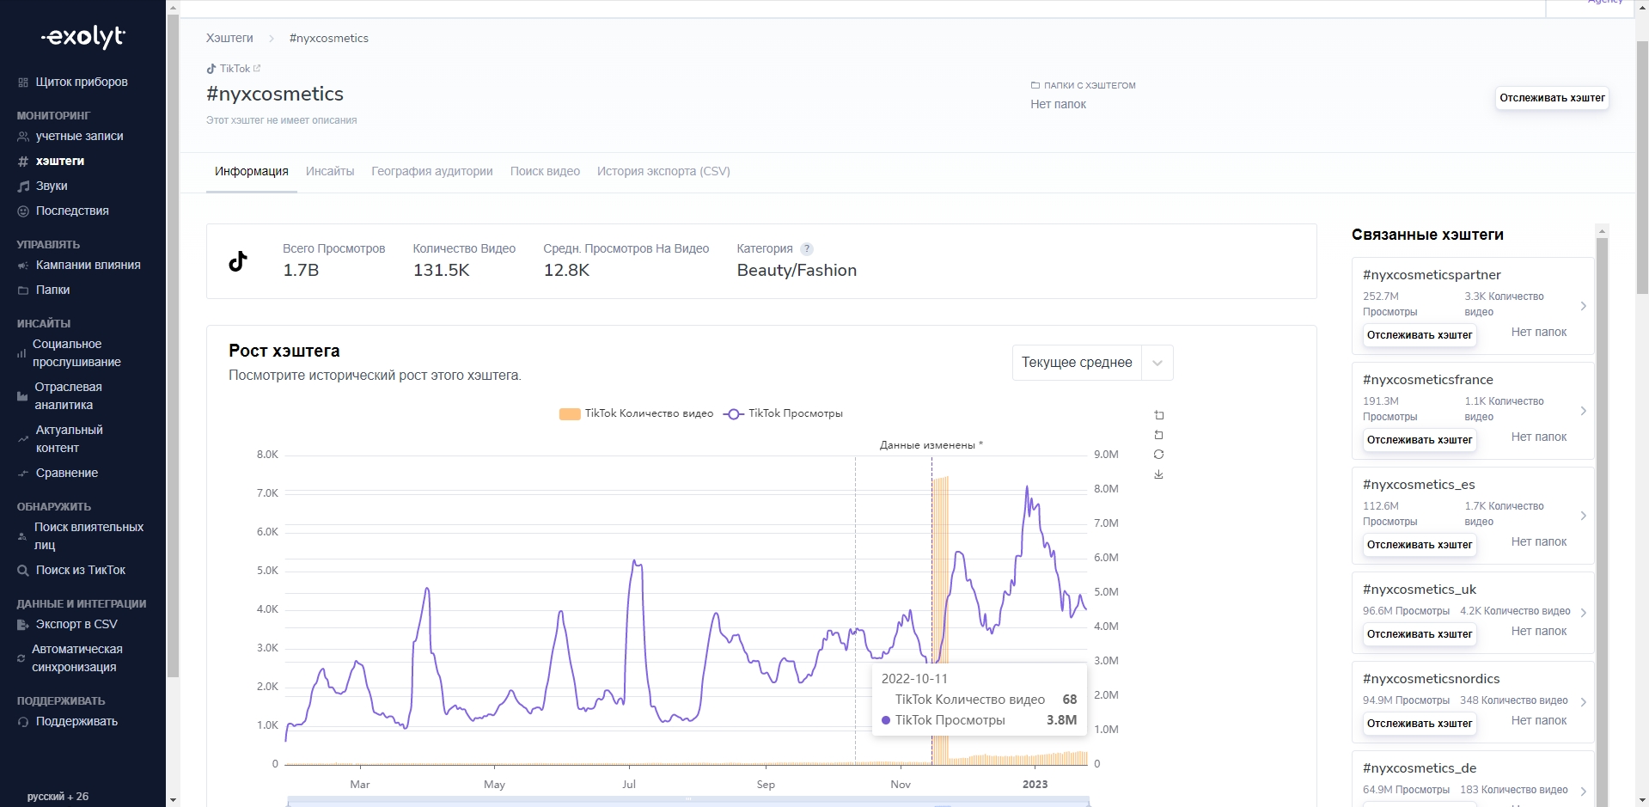Click the Последствия smiley icon
Viewport: 1649px width, 807px height.
[x=23, y=211]
